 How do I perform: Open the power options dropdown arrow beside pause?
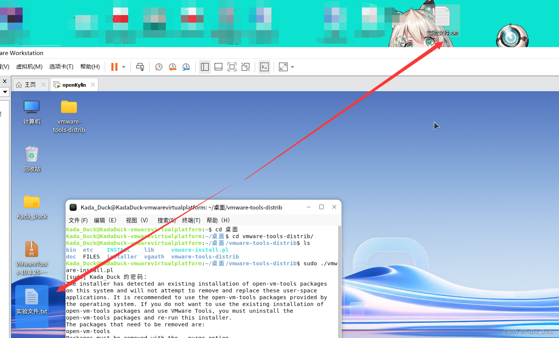tap(124, 67)
